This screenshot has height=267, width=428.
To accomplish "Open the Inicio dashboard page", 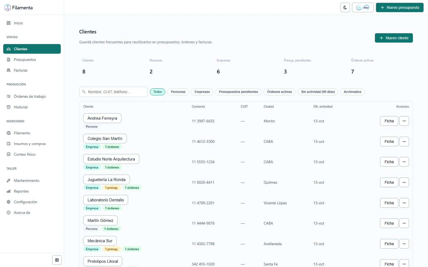I will (32, 23).
